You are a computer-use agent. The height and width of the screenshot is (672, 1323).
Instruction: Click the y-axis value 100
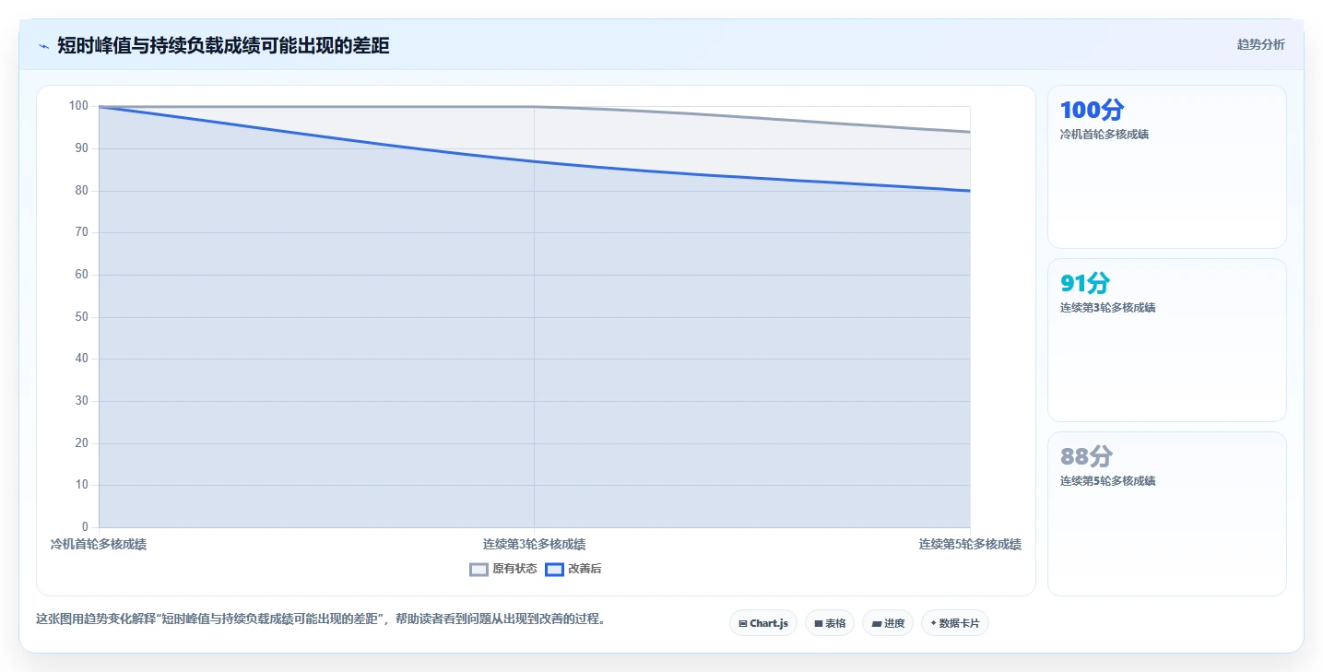click(x=78, y=106)
